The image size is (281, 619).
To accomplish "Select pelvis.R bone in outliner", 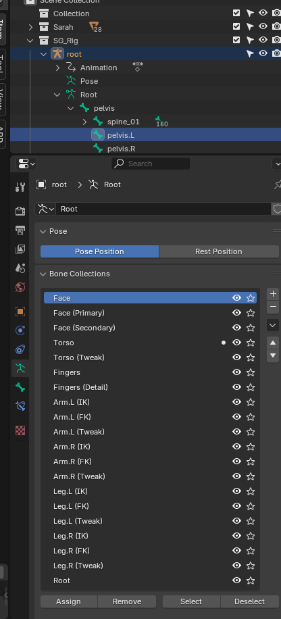I will [x=121, y=149].
